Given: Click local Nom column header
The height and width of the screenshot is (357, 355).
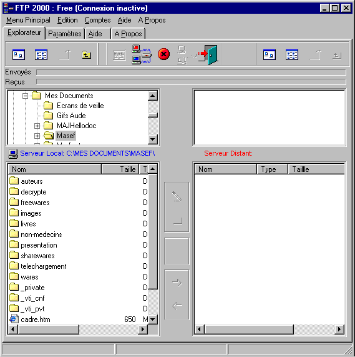Looking at the screenshot, I should (54, 169).
